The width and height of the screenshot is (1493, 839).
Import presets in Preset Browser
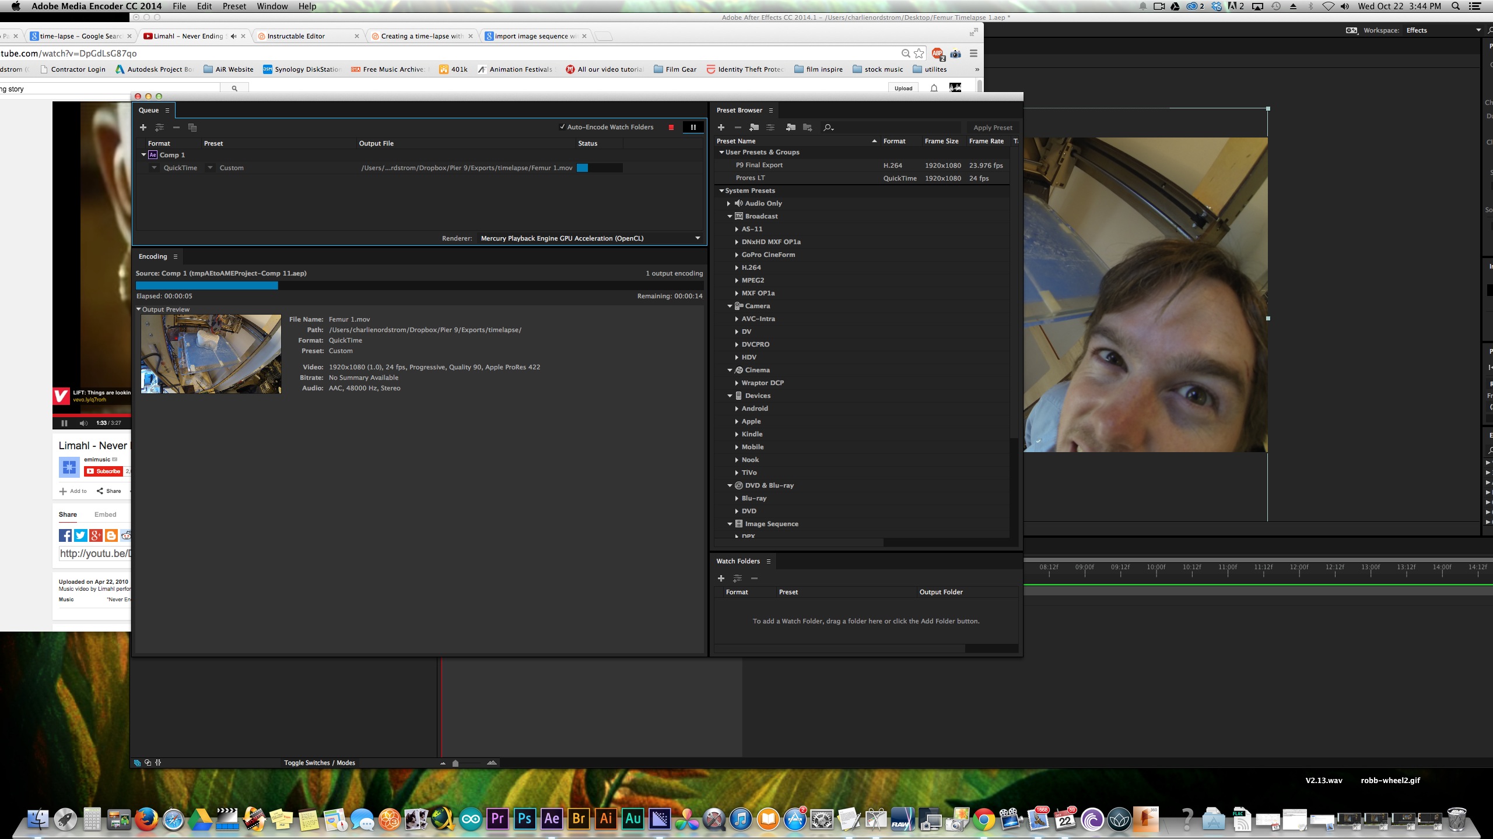(791, 127)
